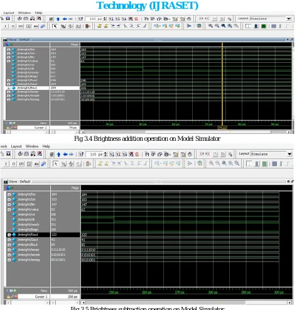Click the 'Wave - Default' pane title in Fig 3.5
Screen dimensions: 297x310
point(19,182)
